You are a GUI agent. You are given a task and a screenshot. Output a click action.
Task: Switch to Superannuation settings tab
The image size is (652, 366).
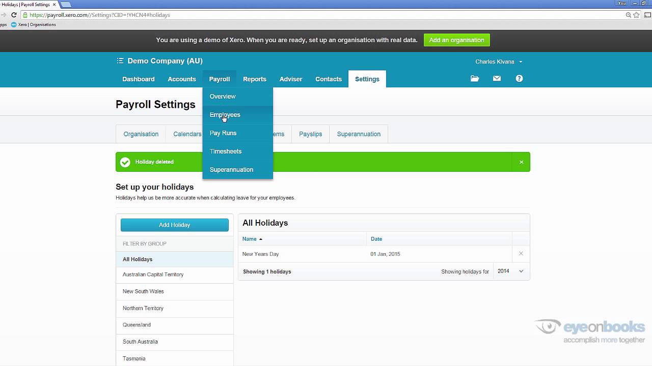359,134
